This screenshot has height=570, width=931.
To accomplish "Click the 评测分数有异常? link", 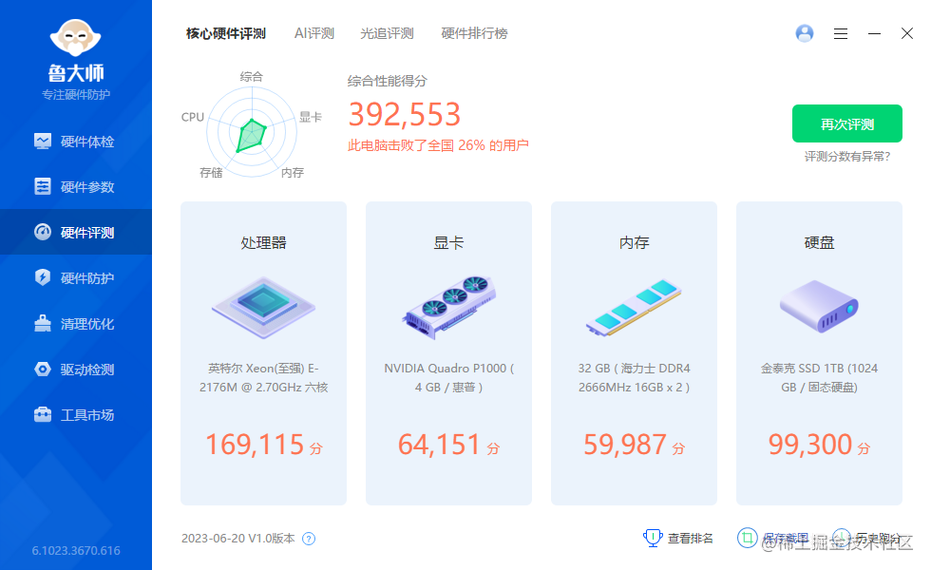I will 847,156.
